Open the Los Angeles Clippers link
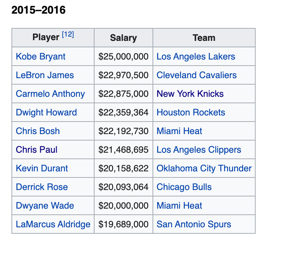This screenshot has width=285, height=266. coord(199,150)
